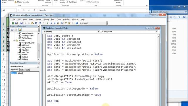Viewport: 188px width, 106px height.
Task: Click the Redo toolbar icon
Action: point(43,23)
